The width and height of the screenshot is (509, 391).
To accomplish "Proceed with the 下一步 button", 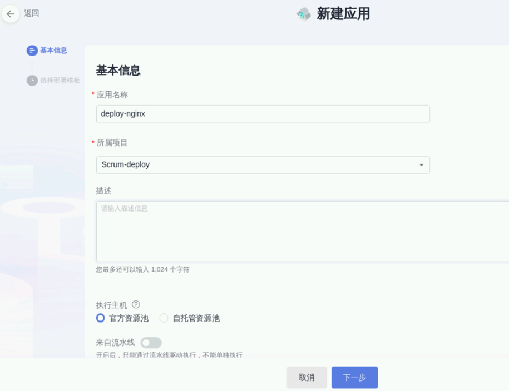I will pyautogui.click(x=354, y=378).
